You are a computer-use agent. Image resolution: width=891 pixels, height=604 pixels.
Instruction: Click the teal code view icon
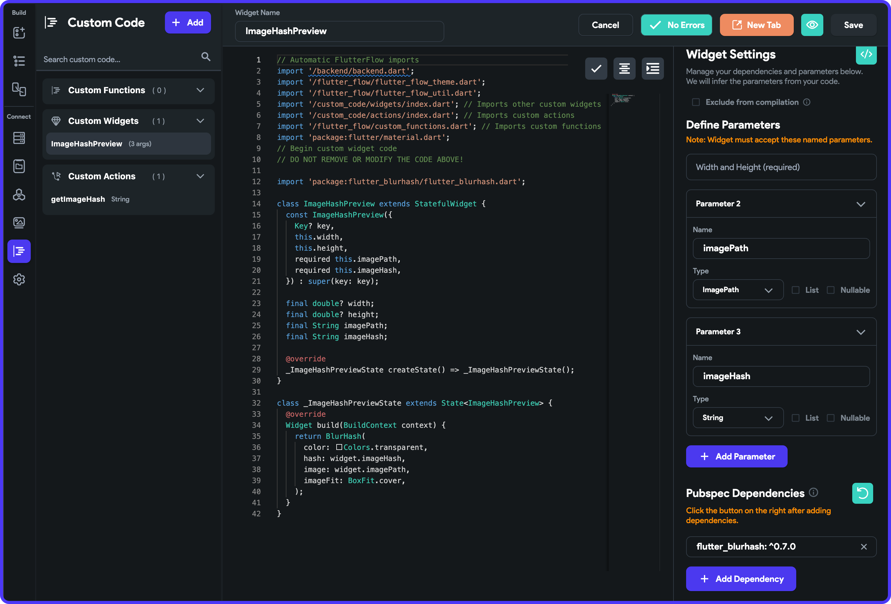(866, 54)
